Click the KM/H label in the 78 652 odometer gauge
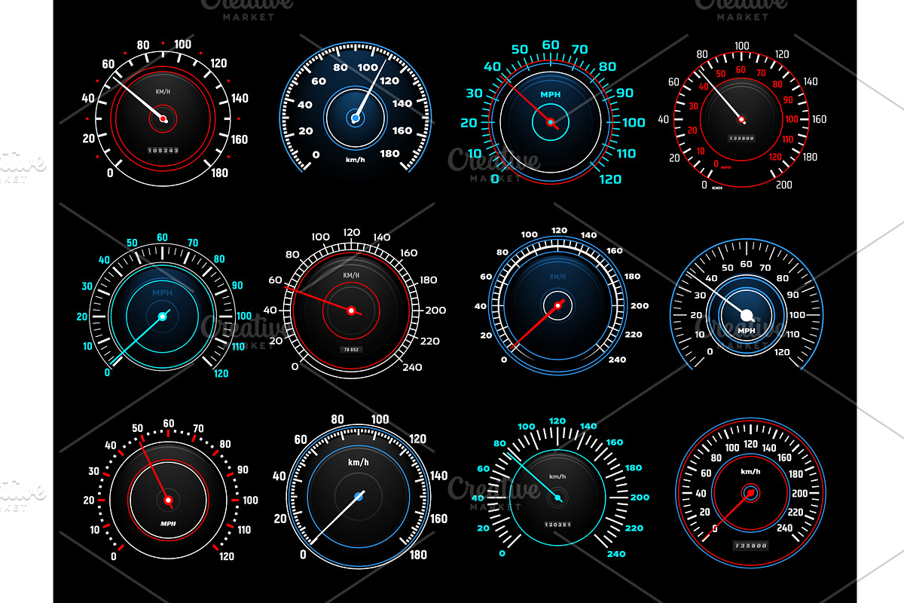The image size is (904, 603). pyautogui.click(x=351, y=276)
